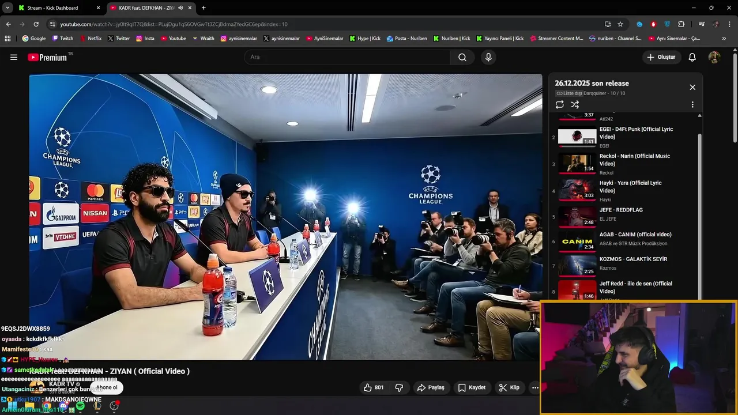Open Chrome from the taskbar
This screenshot has width=738, height=415.
(x=46, y=406)
